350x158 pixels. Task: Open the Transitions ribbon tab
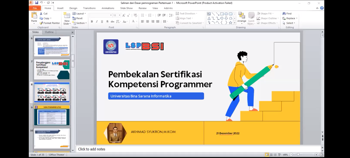point(89,8)
